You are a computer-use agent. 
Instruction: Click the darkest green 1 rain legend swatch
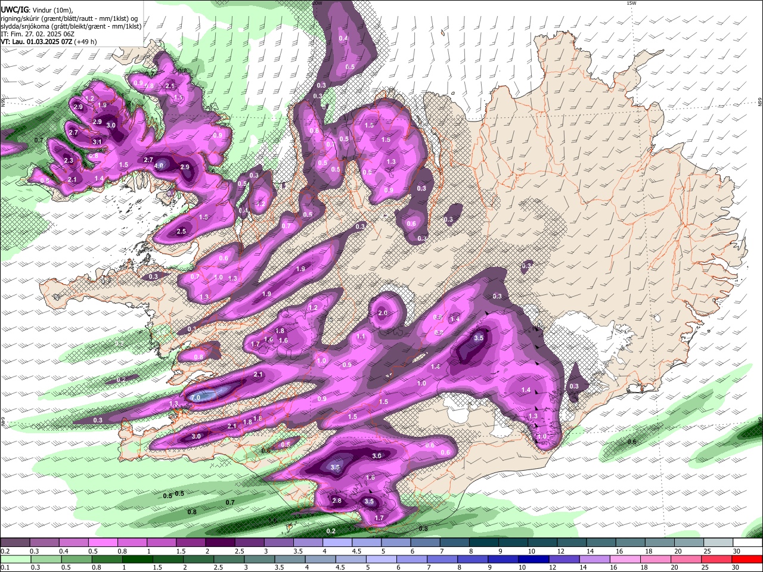coord(138,559)
